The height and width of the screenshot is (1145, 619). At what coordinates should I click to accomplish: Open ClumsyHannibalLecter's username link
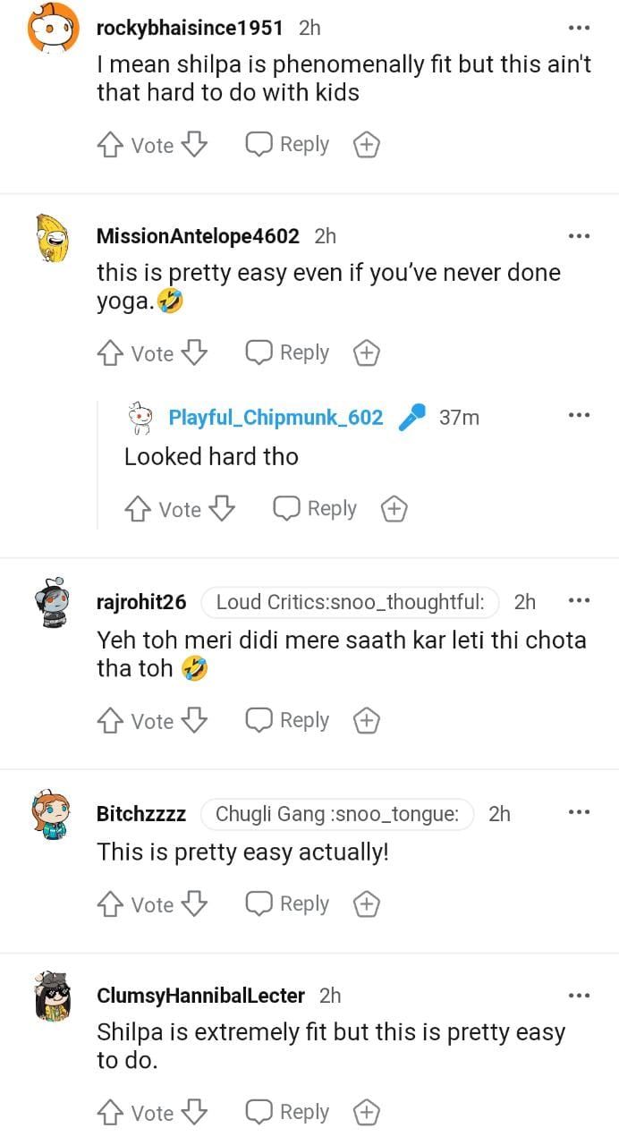(200, 995)
